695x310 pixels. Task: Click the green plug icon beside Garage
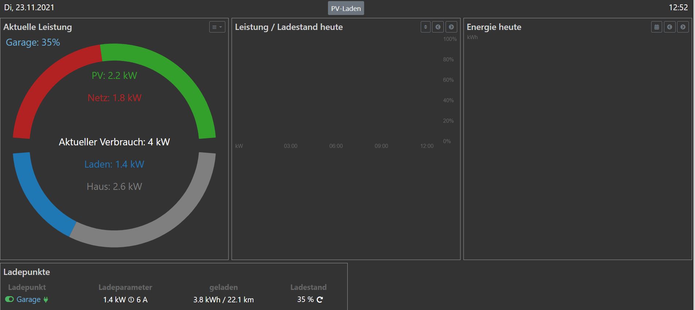click(x=46, y=299)
